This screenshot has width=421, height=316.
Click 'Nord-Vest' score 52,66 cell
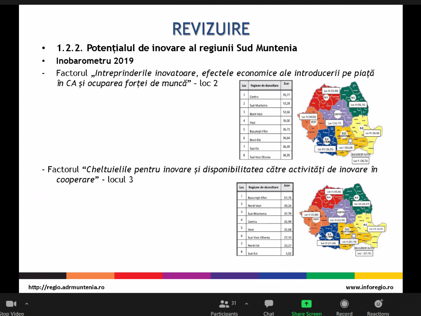point(286,112)
